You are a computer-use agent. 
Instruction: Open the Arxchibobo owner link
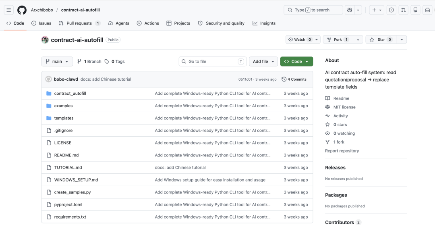[x=42, y=10]
